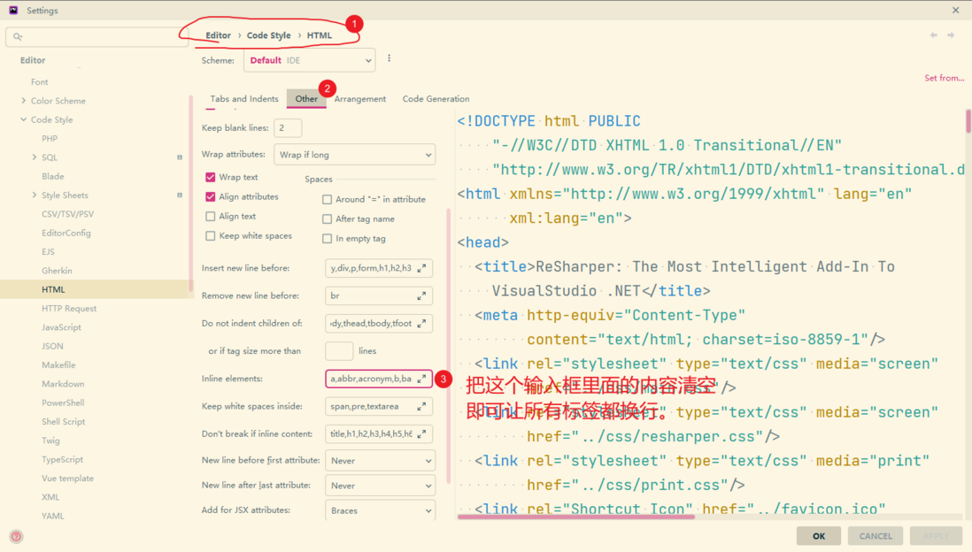This screenshot has height=552, width=972.
Task: Open help via the question mark icon
Action: pyautogui.click(x=16, y=536)
